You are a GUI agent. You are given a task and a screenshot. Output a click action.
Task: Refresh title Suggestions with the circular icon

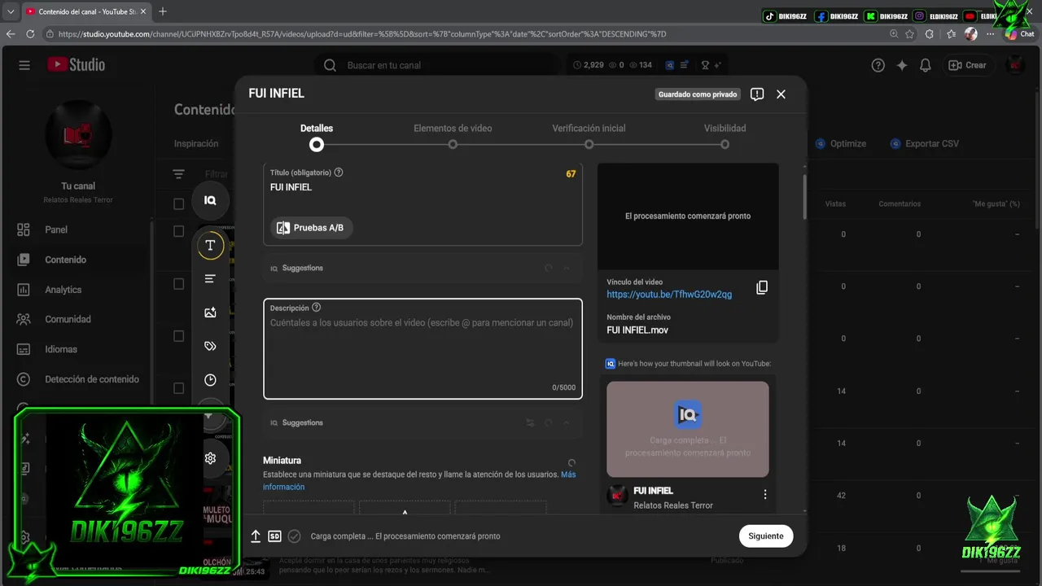click(x=548, y=268)
